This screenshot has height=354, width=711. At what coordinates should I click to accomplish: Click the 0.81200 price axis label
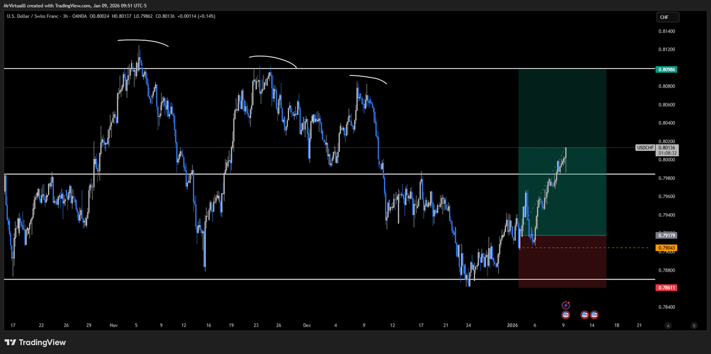[667, 49]
